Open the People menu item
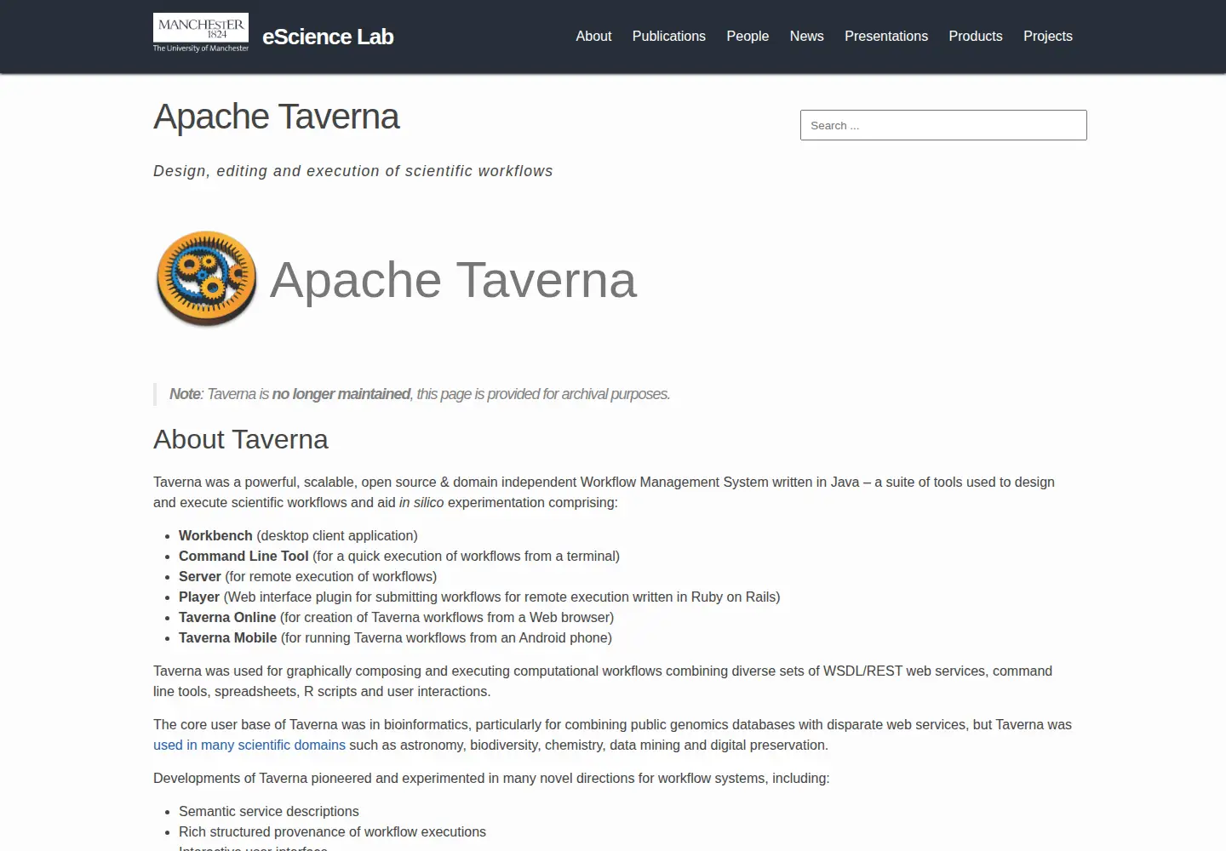 pos(748,36)
